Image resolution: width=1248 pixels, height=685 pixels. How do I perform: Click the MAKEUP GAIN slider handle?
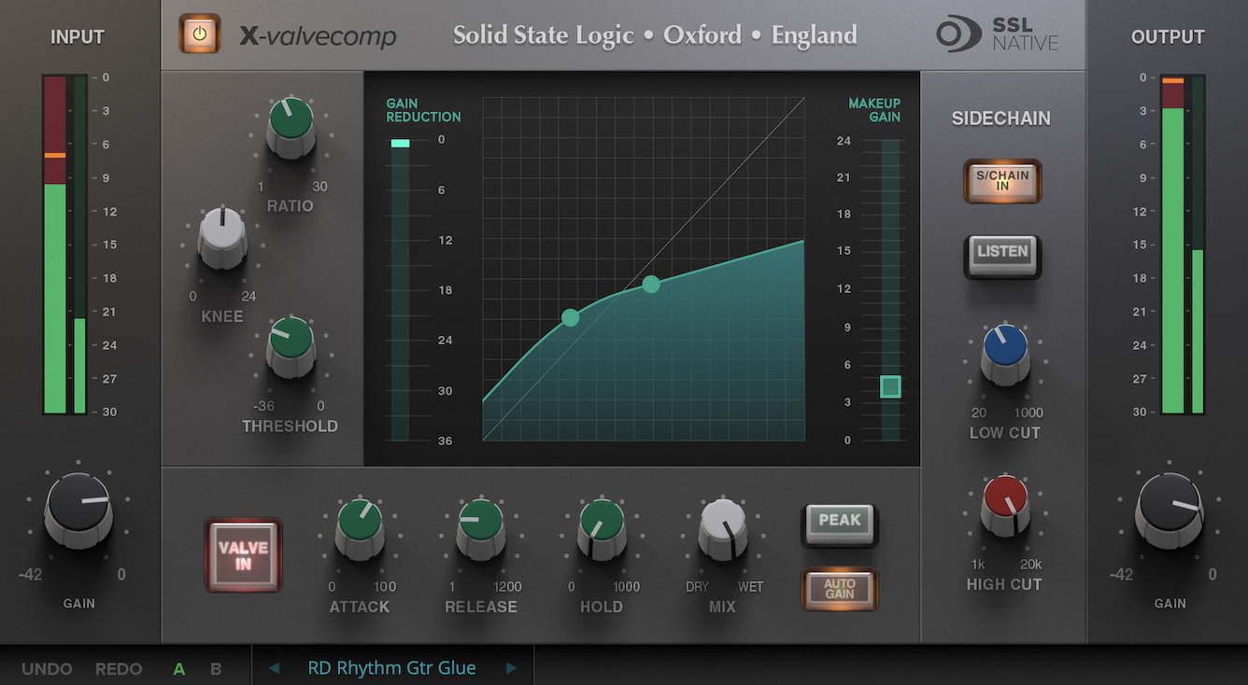click(889, 385)
